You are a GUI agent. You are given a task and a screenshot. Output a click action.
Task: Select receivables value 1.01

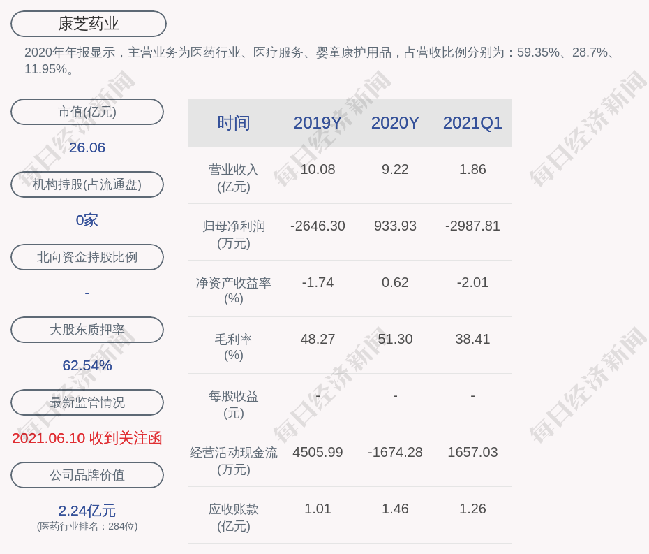point(318,509)
